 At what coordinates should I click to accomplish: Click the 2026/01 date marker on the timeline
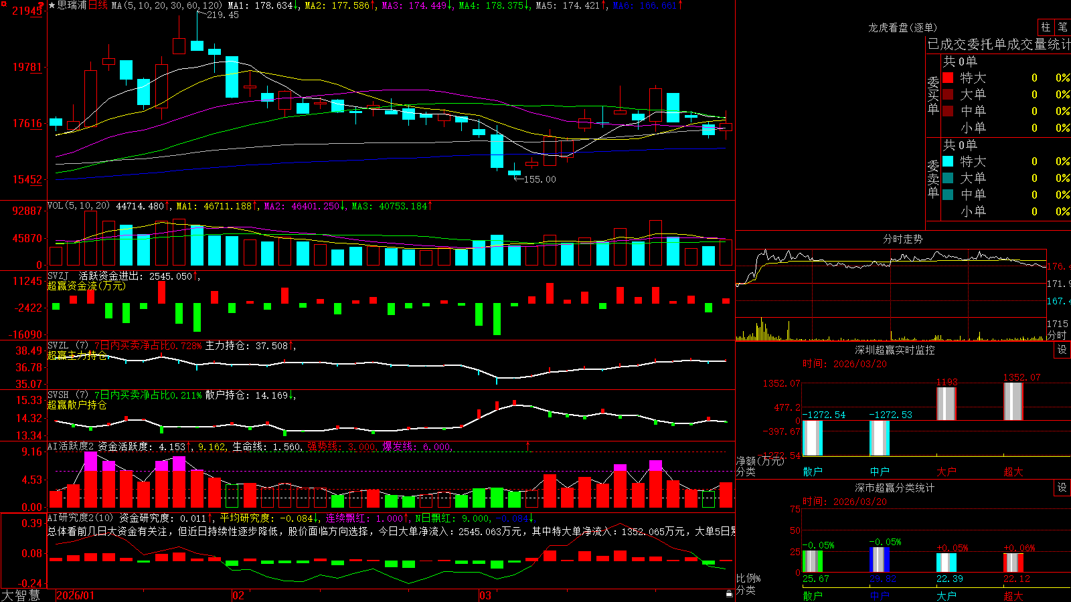click(x=75, y=595)
